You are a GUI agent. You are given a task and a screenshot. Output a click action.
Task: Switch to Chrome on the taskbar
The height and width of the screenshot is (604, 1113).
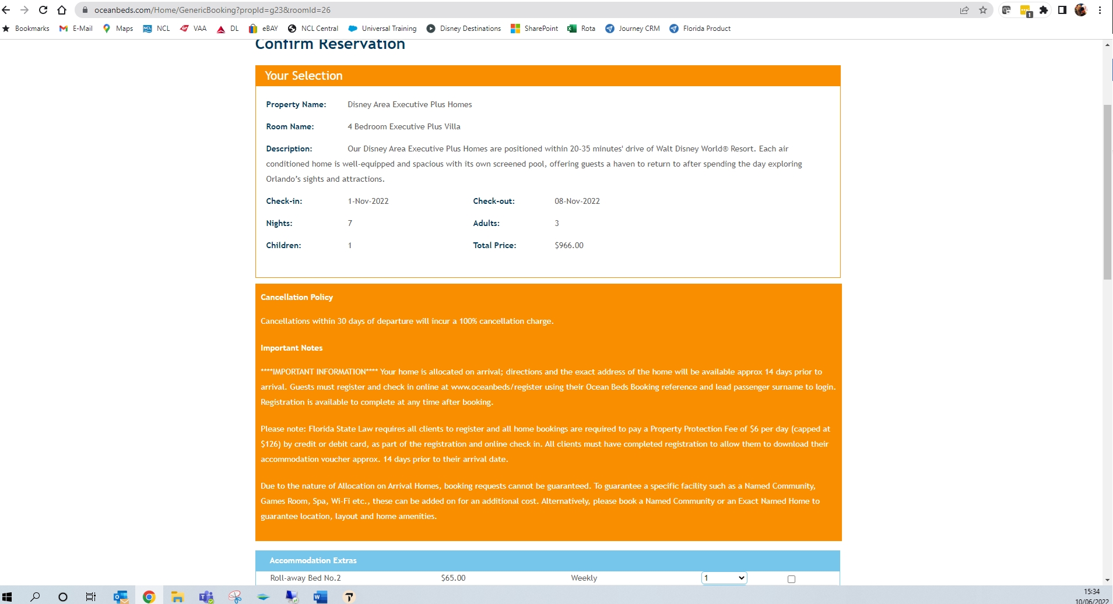149,596
